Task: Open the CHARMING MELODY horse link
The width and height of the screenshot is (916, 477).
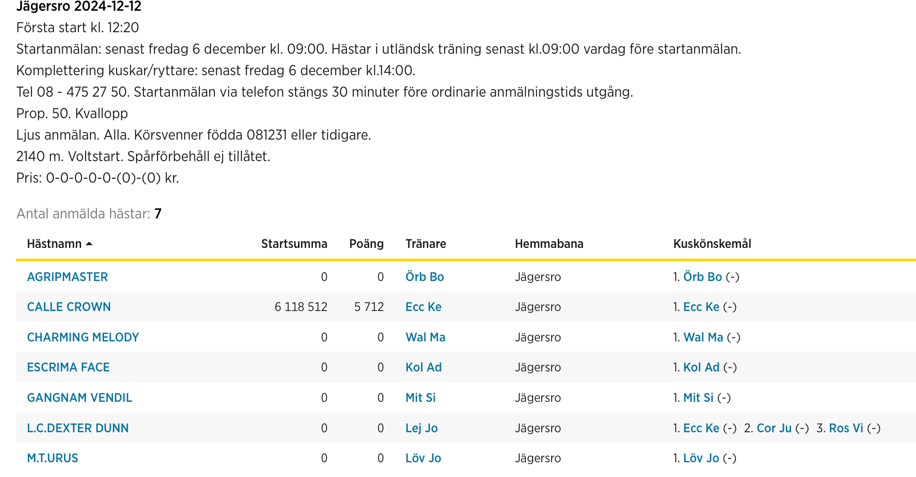Action: [x=83, y=337]
